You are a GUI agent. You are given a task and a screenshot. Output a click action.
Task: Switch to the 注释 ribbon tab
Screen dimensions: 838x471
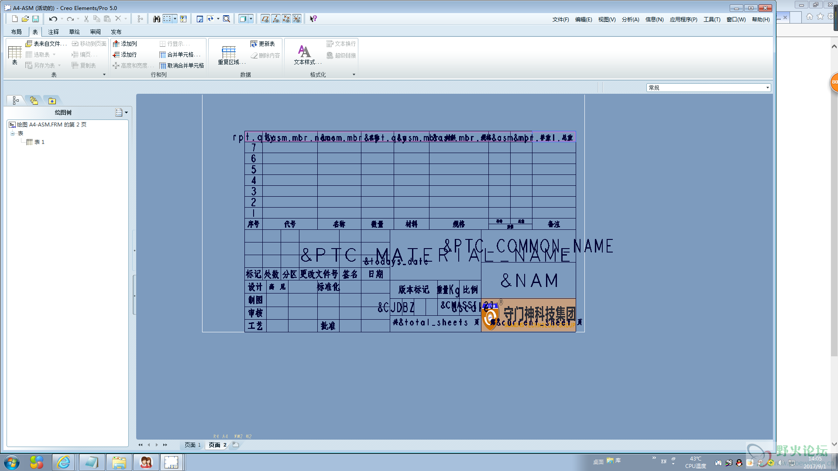(x=53, y=32)
